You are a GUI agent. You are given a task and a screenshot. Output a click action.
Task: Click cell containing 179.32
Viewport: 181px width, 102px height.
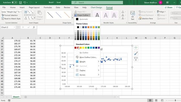point(12,41)
